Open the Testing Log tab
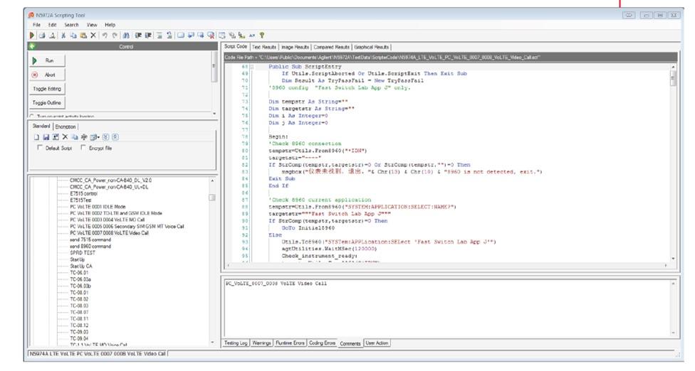The image size is (695, 371). coord(236,343)
